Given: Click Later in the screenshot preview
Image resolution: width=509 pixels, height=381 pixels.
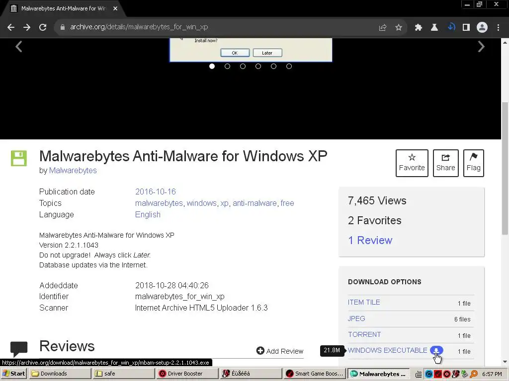Looking at the screenshot, I should 267,53.
